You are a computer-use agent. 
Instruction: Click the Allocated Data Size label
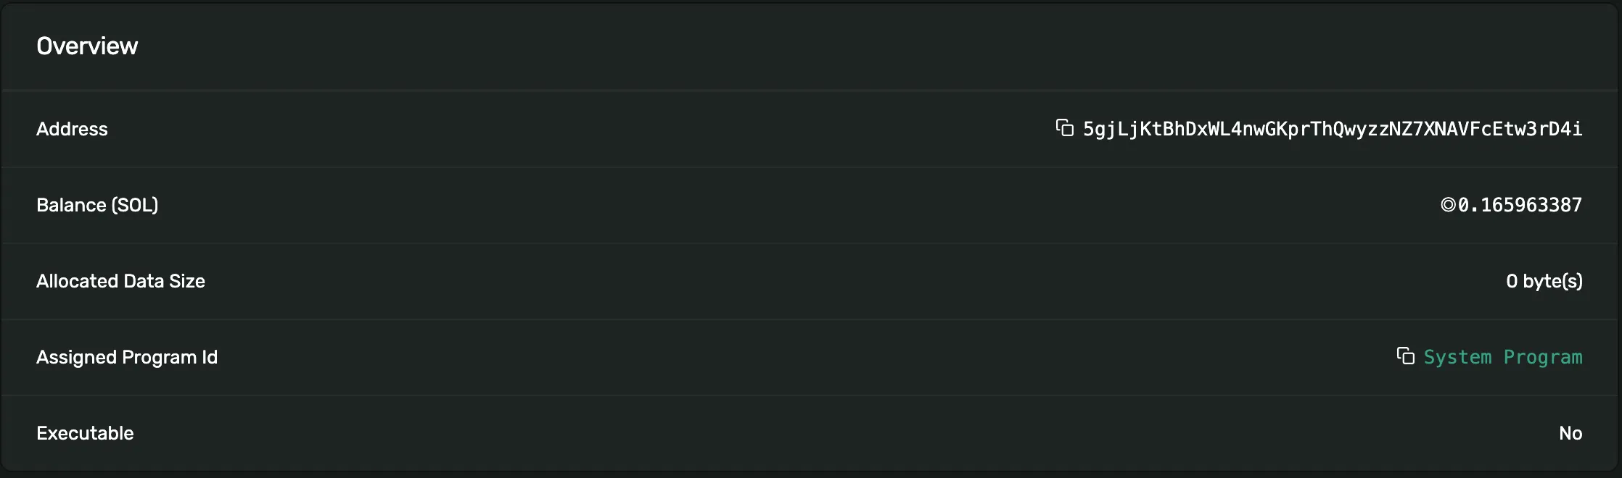[120, 281]
